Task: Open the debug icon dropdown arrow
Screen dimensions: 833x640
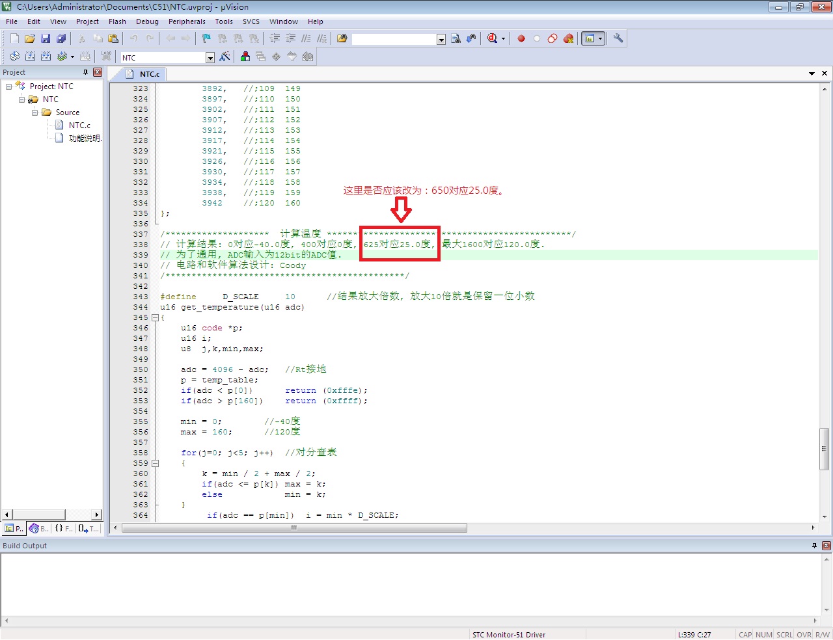Action: (x=503, y=39)
